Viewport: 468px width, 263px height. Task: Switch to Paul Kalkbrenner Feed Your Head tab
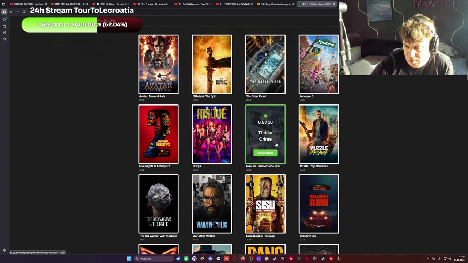pyautogui.click(x=193, y=4)
